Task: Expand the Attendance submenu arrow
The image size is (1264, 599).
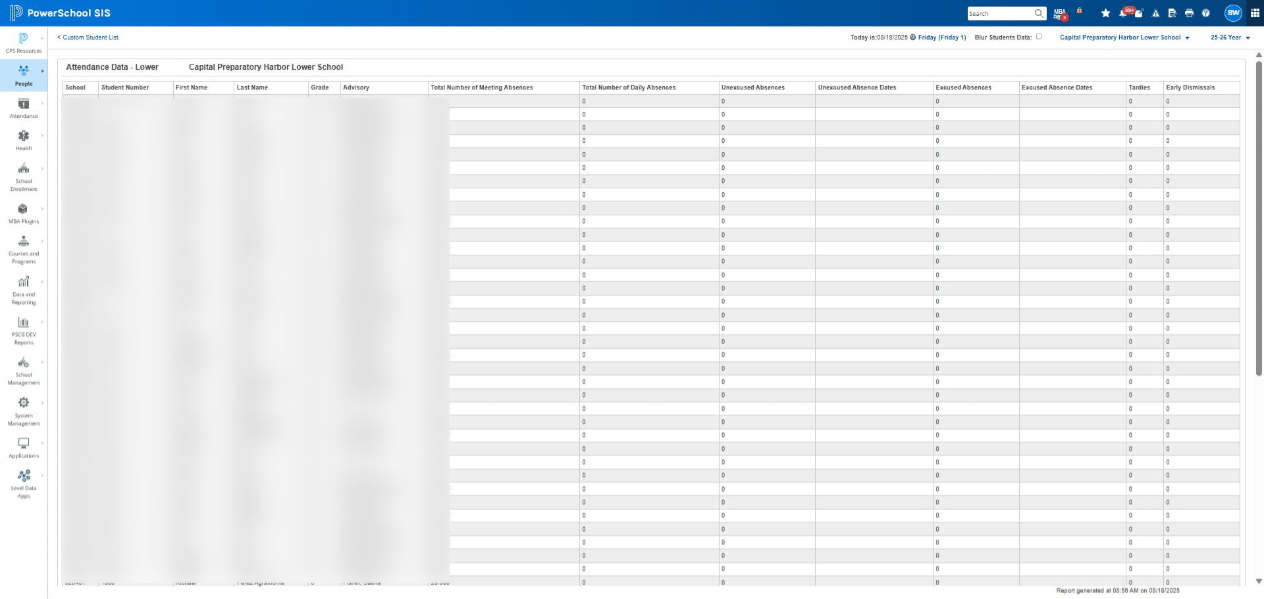Action: (x=43, y=103)
